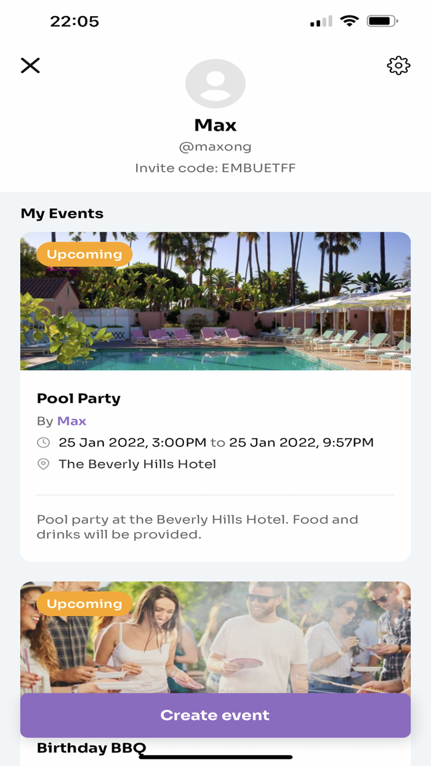Close the profile screen with the X
Viewport: 431px width, 766px height.
coord(30,65)
